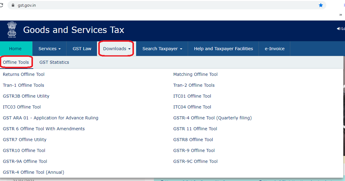Open the Services dropdown menu
This screenshot has height=181, width=345.
(49, 49)
